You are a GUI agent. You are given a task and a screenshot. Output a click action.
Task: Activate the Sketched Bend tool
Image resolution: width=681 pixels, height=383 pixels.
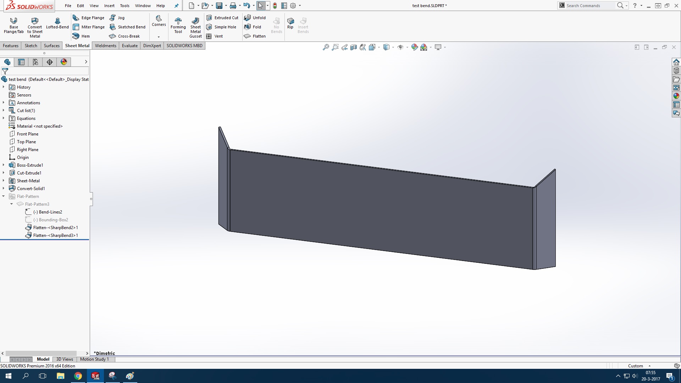(128, 27)
